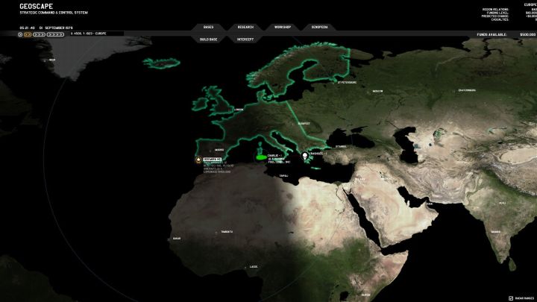Open the Xenopedia tab
The height and width of the screenshot is (302, 537).
(x=319, y=27)
